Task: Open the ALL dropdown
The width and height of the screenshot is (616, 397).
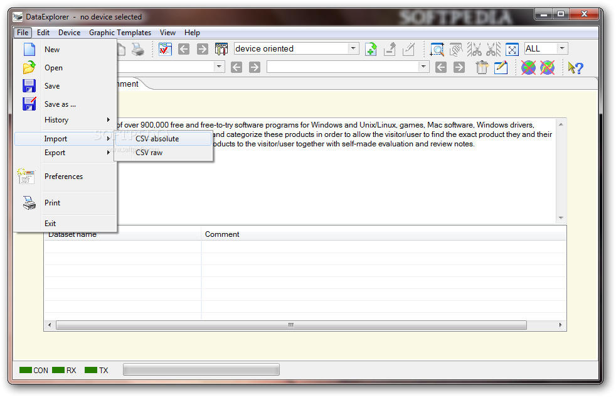Action: pos(562,48)
